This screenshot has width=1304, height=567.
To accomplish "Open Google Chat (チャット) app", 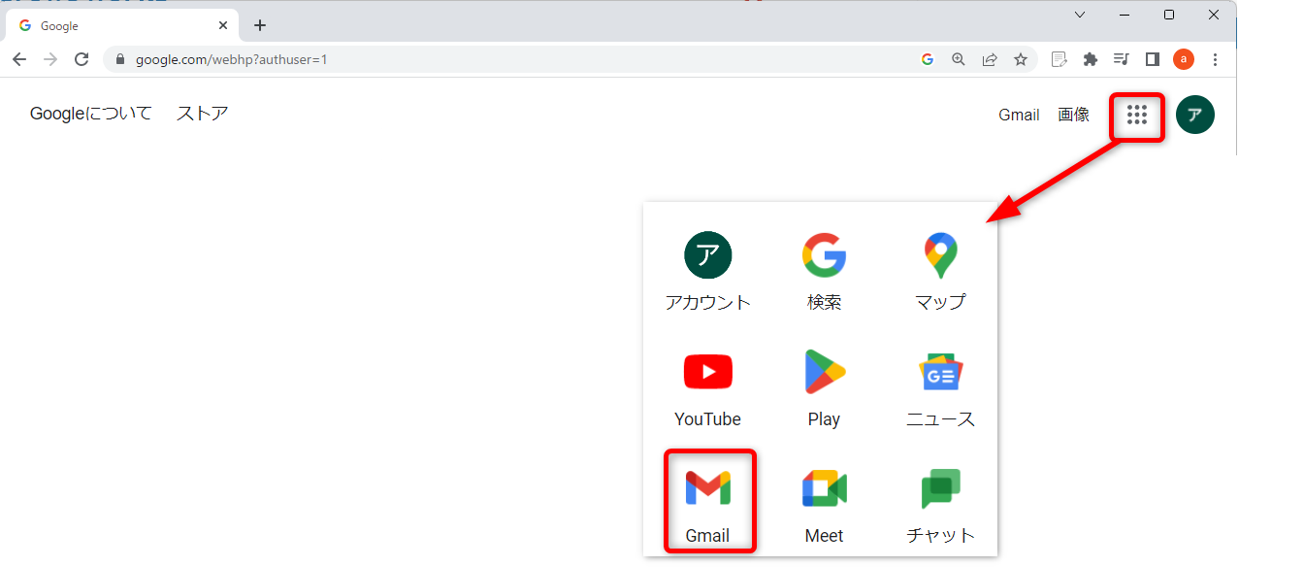I will (x=940, y=505).
